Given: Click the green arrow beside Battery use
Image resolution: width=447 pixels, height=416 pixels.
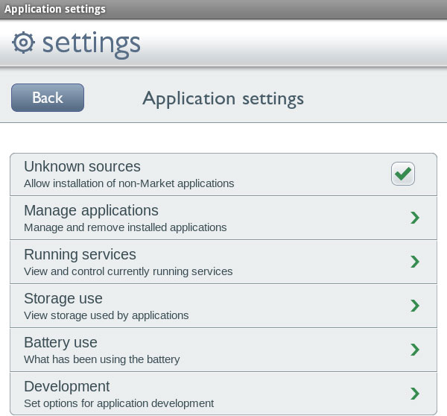Looking at the screenshot, I should [x=415, y=350].
